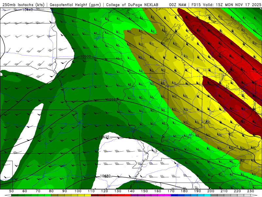The image size is (262, 197).
Task: Click the '00Z NAM' model run label
Action: tap(178, 5)
